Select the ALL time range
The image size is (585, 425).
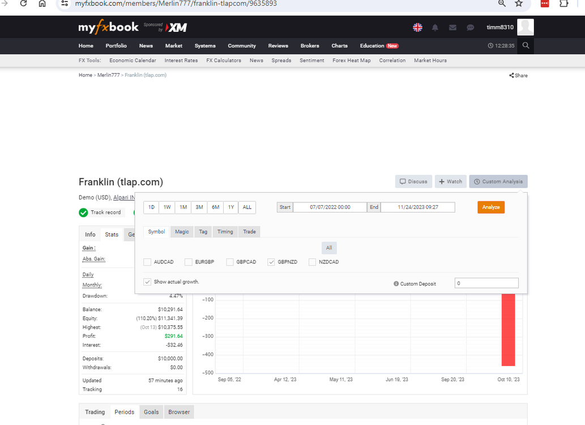(x=247, y=207)
